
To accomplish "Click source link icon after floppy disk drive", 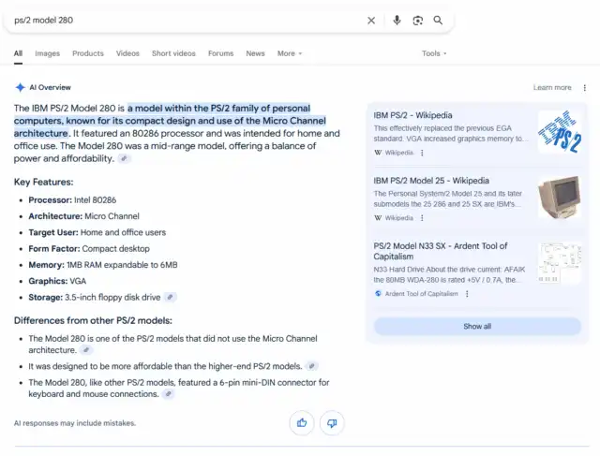I will click(171, 297).
